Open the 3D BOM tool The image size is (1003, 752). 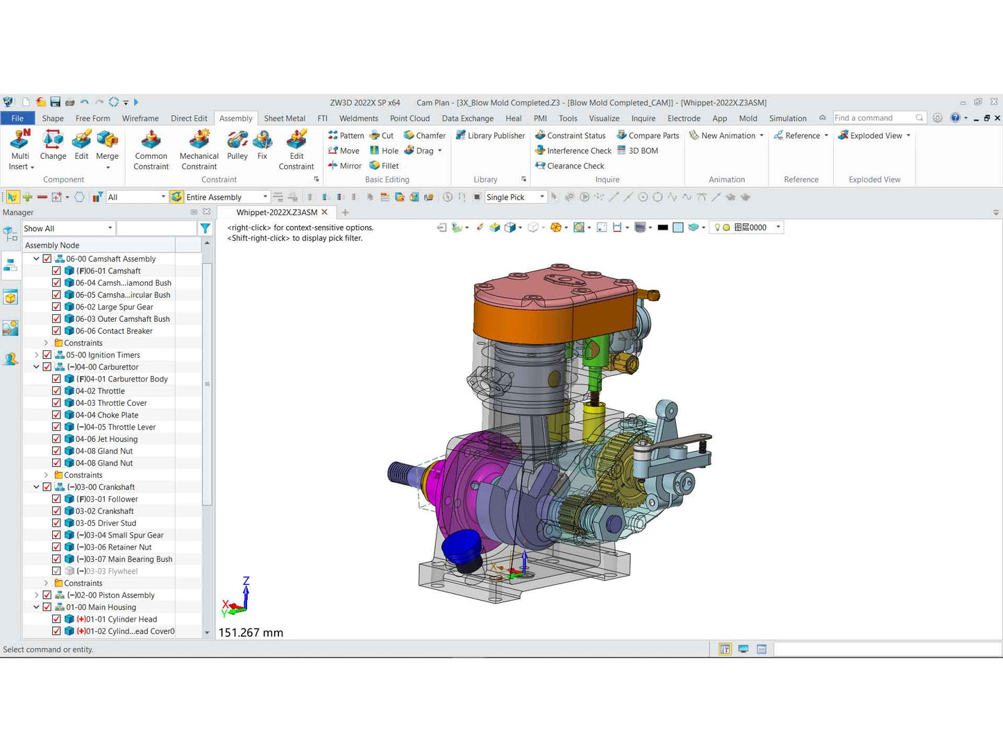pos(637,151)
